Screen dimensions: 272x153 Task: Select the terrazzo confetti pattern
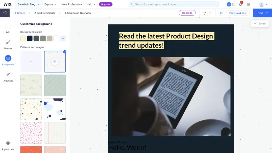[x=31, y=109]
